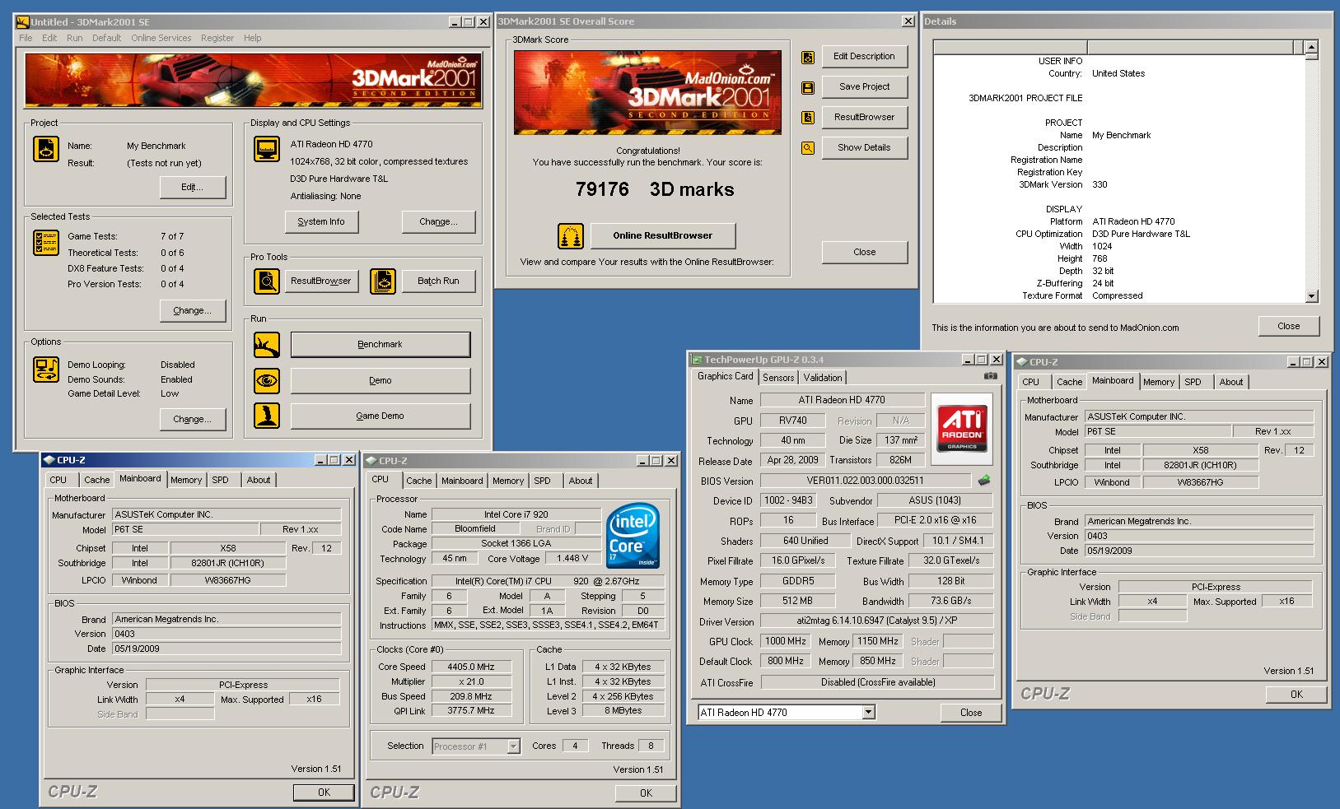Click the Save Project floppy disk icon

[x=808, y=87]
